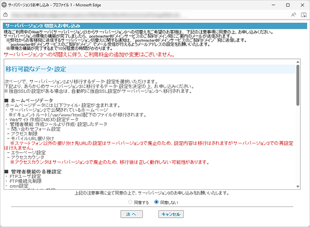Close the Edge window
This screenshot has width=310, height=227.
(x=302, y=4)
